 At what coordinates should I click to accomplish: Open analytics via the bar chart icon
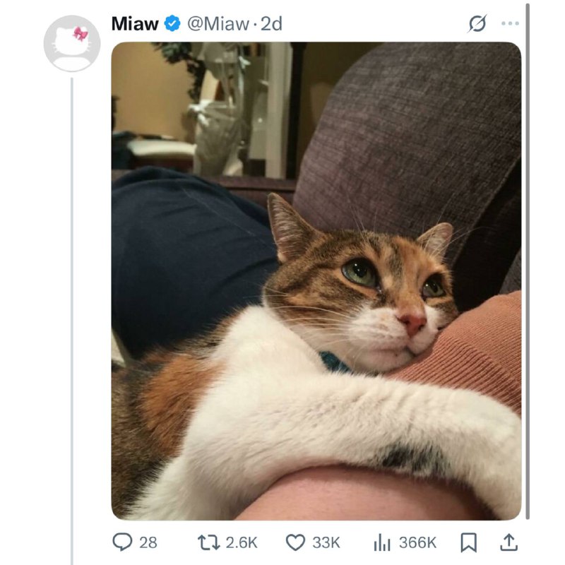(382, 542)
